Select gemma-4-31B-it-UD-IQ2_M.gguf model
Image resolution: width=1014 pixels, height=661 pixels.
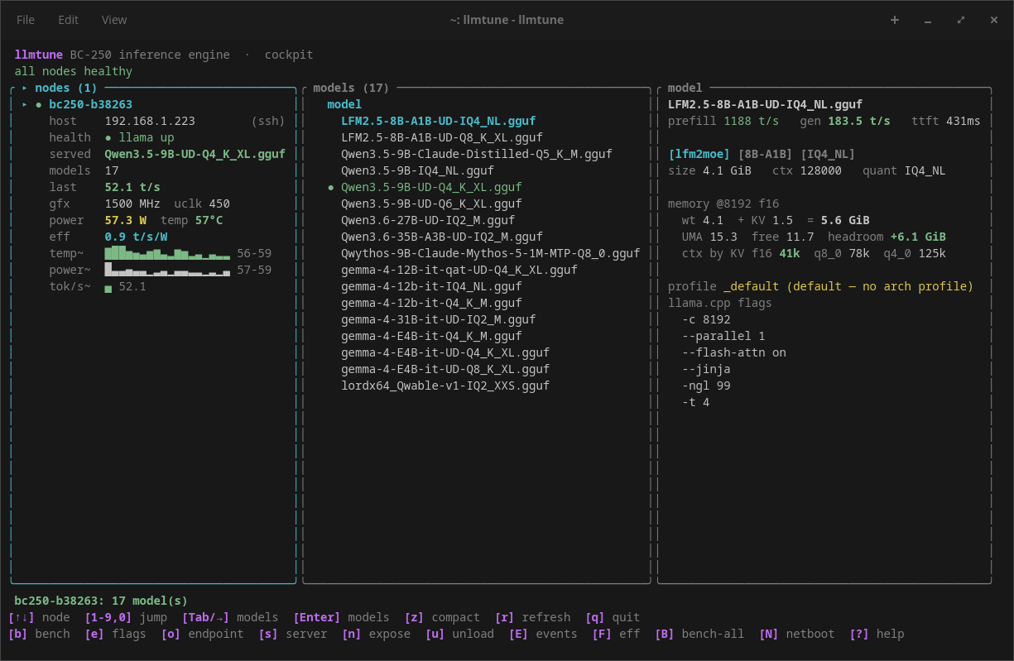point(439,319)
